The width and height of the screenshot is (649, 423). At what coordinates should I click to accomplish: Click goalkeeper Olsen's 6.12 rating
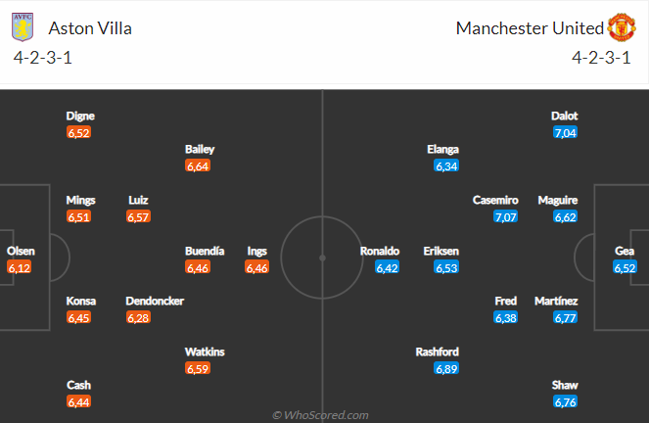tap(21, 266)
